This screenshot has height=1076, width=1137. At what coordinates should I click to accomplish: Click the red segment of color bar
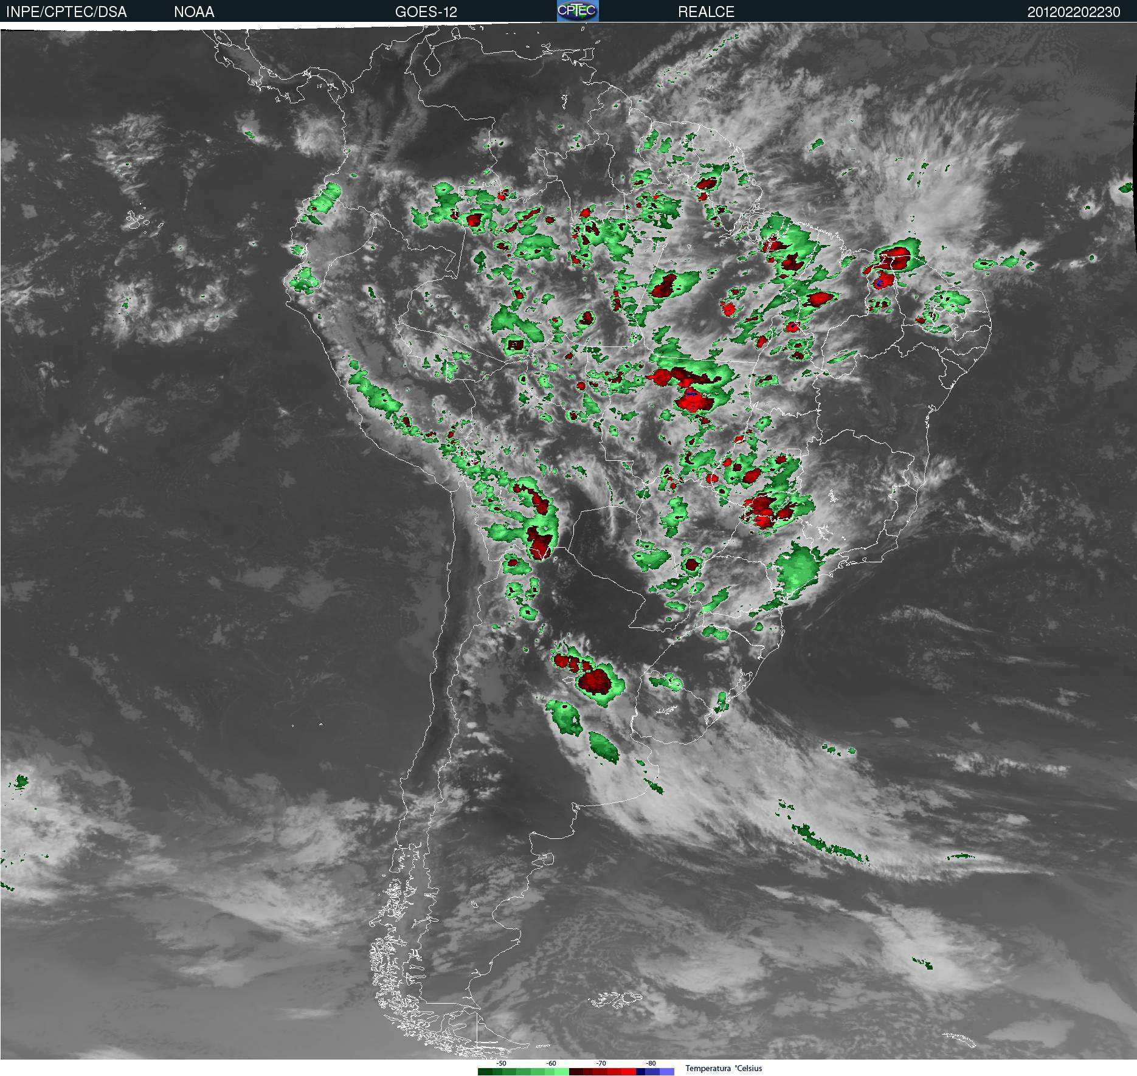click(627, 1072)
